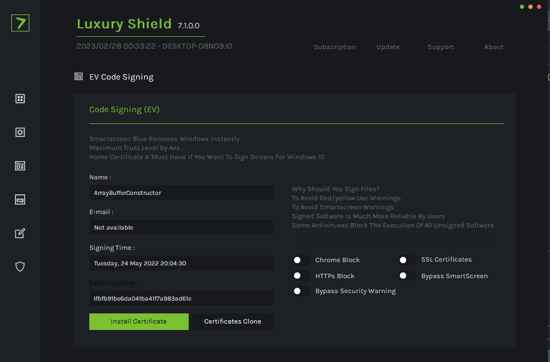Image resolution: width=550 pixels, height=362 pixels.
Task: Enable Bypass SmartScreen
Action: point(407,276)
